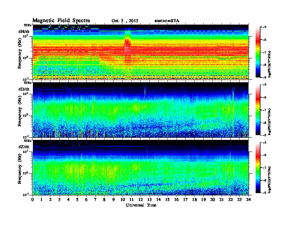
Task: Click hour 0 on the Universal Time axis
Action: (x=33, y=200)
